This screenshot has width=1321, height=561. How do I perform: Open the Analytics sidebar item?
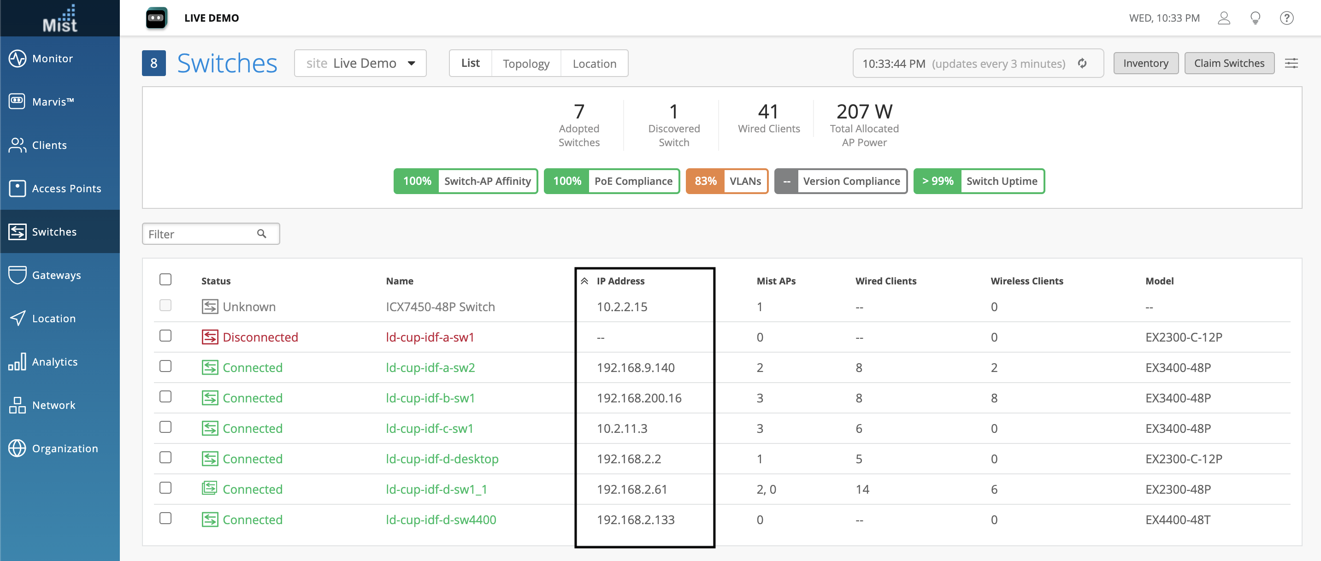click(54, 361)
